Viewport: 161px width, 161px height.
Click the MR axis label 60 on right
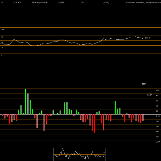157,101
